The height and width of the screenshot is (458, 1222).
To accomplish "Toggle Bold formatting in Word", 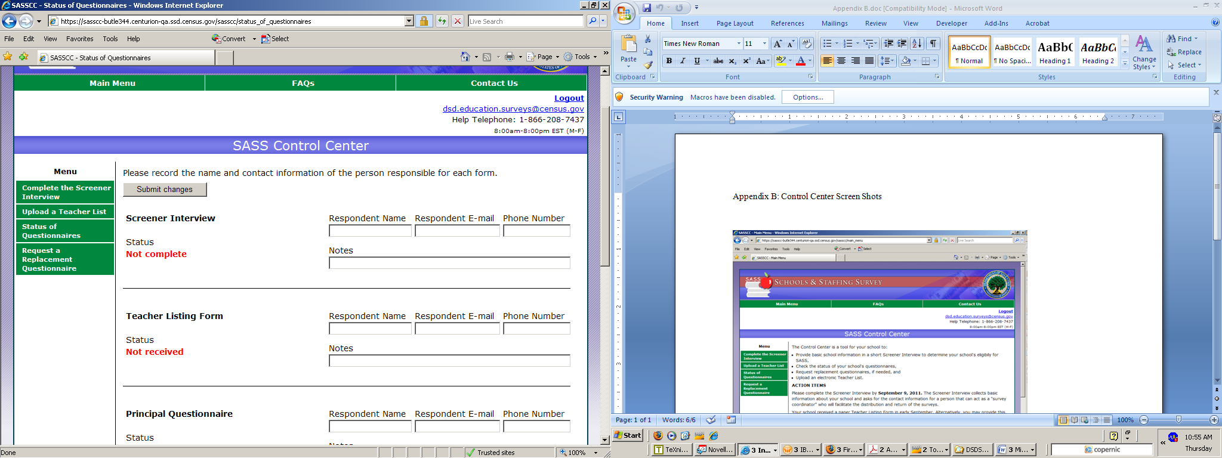I will pyautogui.click(x=669, y=61).
